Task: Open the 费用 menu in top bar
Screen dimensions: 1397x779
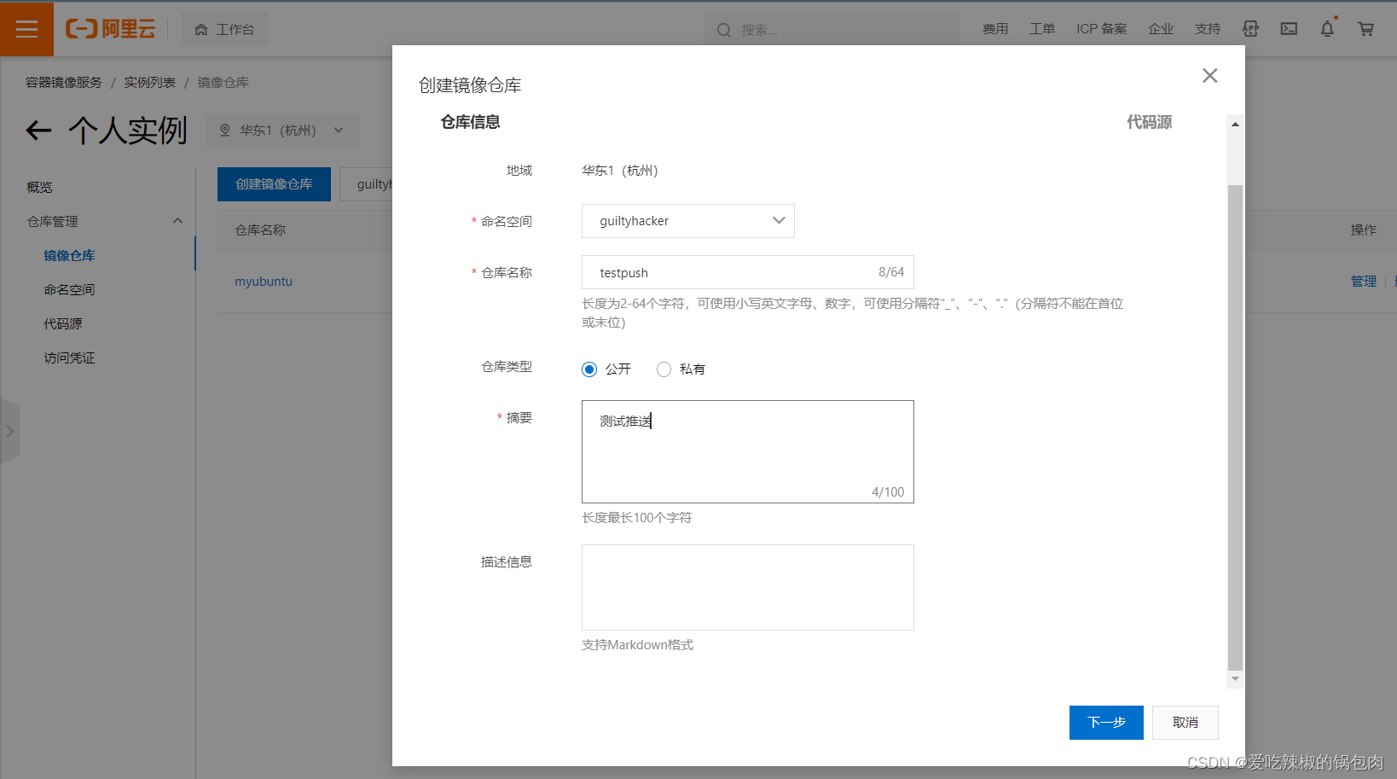Action: click(x=994, y=28)
